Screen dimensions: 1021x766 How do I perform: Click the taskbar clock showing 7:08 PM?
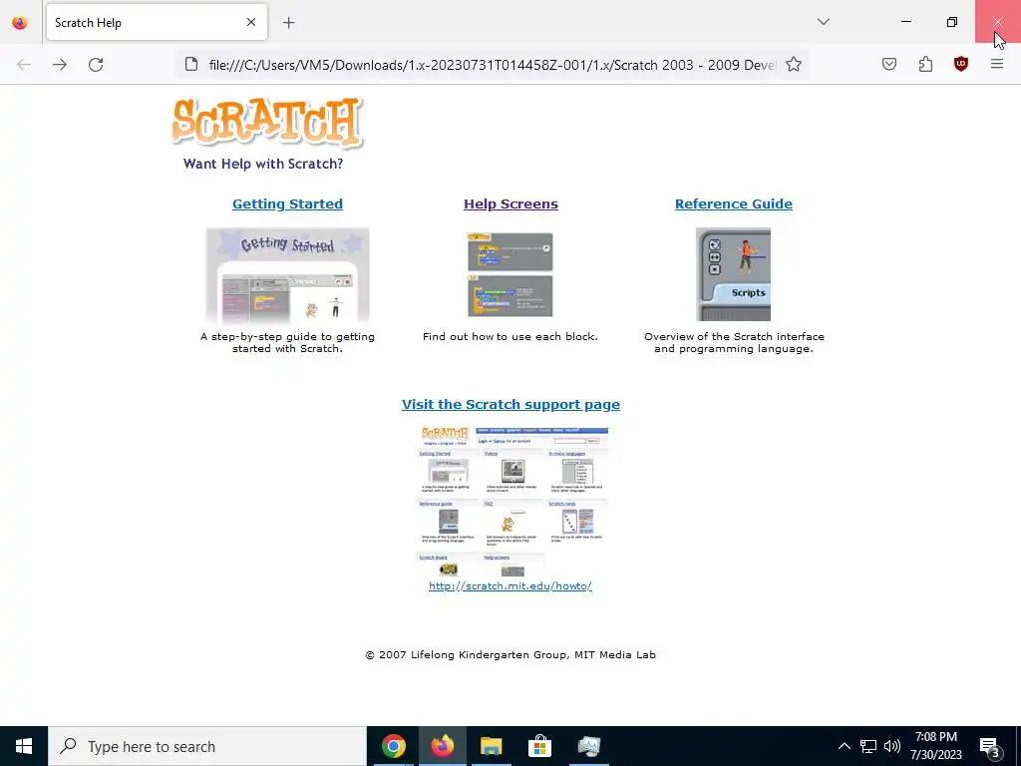point(935,746)
